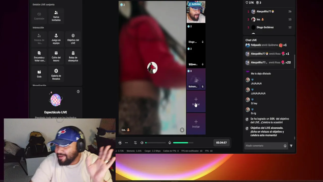Viewport: 323px width, 182px height.
Task: Click the Caídas de FPS status entry
Action: [x=171, y=151]
